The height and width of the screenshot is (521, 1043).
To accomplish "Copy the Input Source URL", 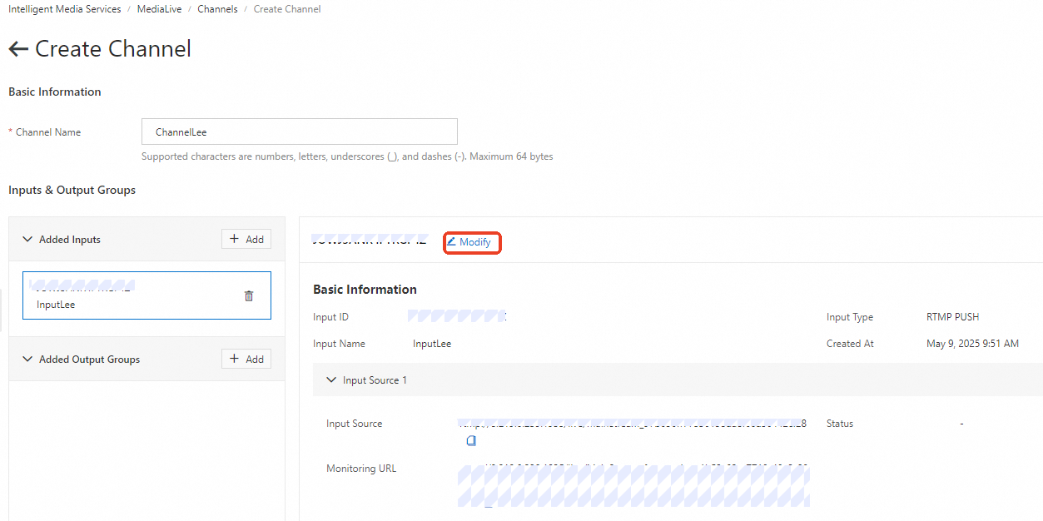I will [x=471, y=440].
